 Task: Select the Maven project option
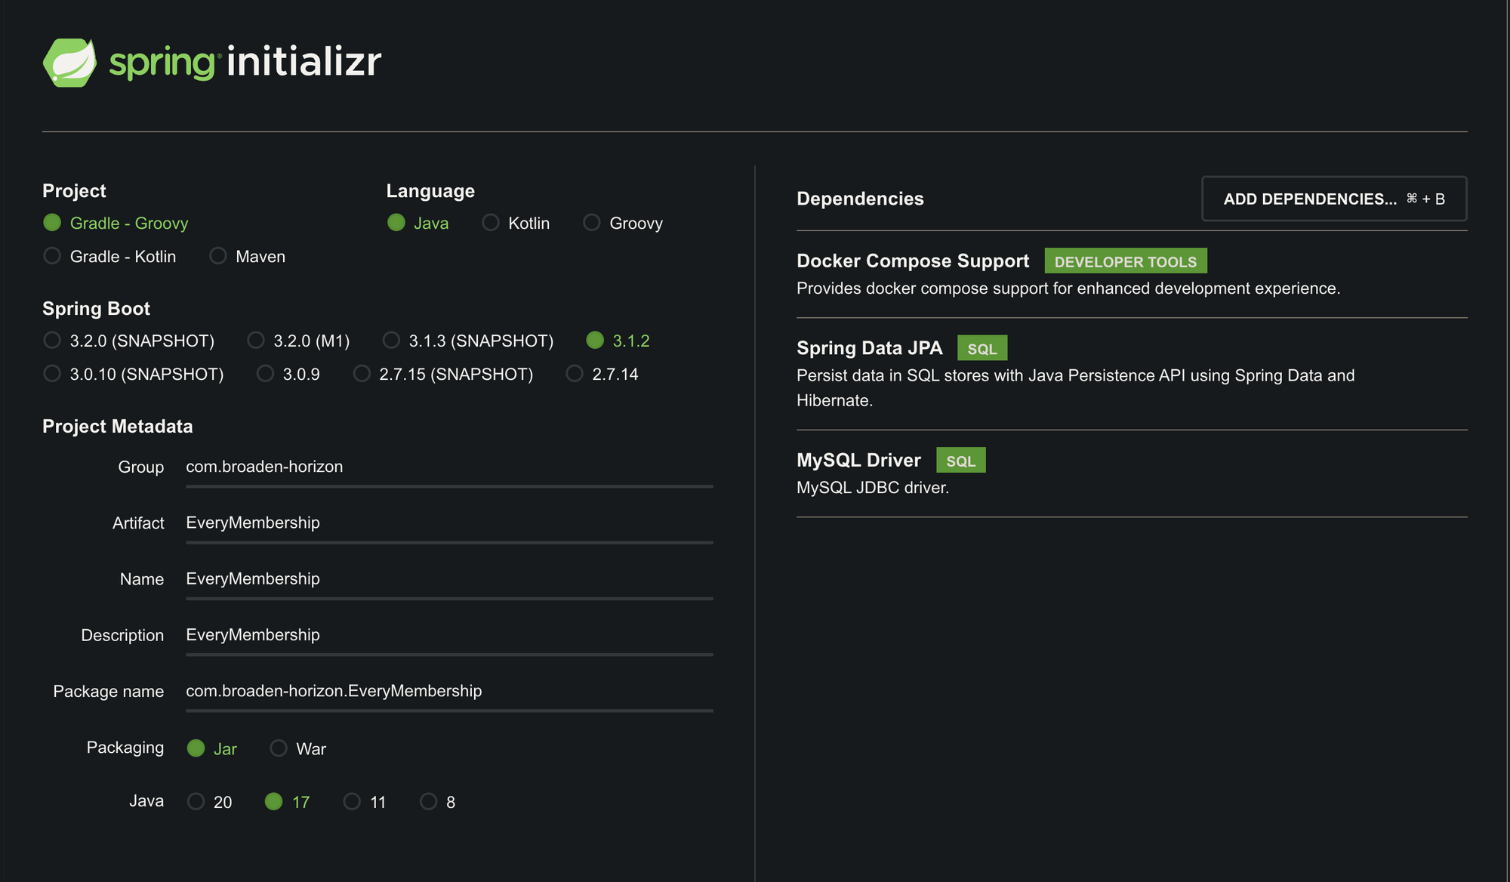coord(218,256)
